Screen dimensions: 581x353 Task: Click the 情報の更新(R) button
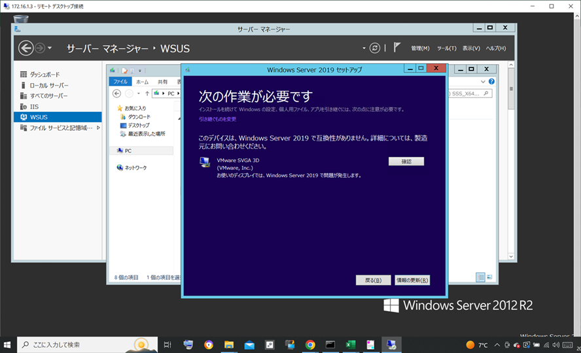[x=412, y=280]
